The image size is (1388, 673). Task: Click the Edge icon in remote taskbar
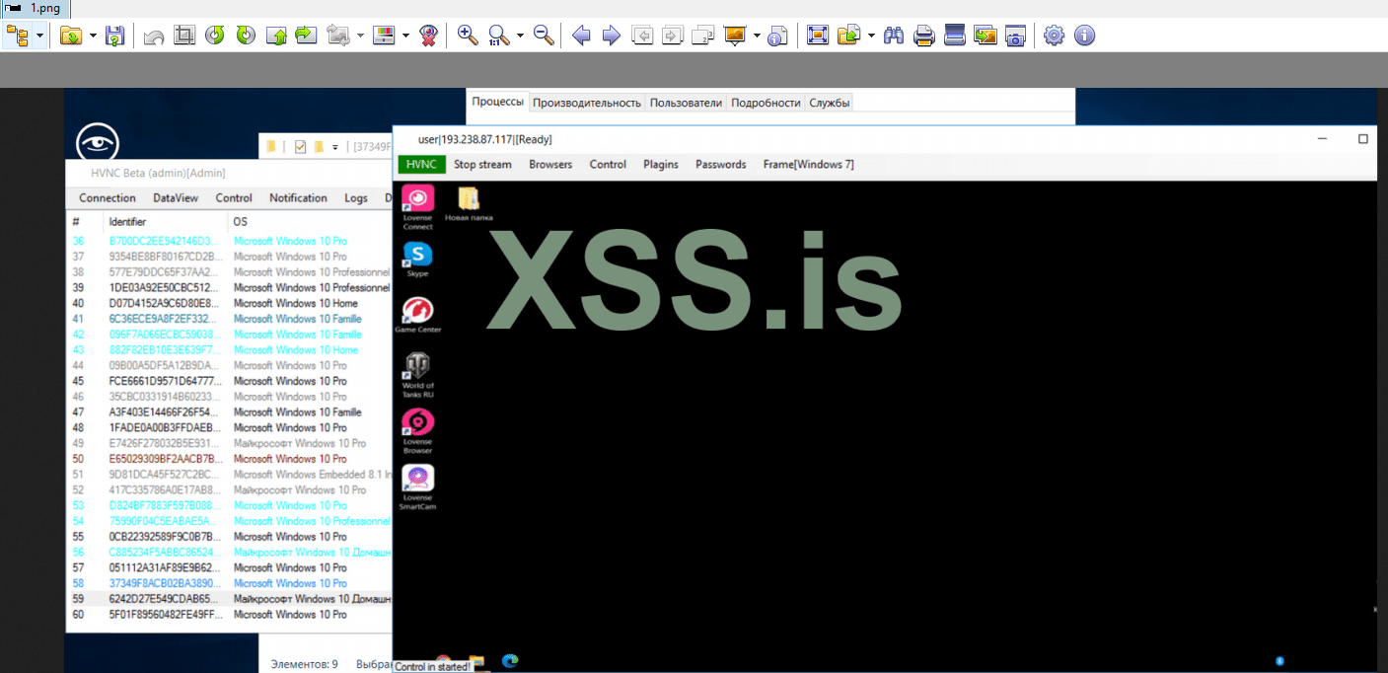pos(509,661)
